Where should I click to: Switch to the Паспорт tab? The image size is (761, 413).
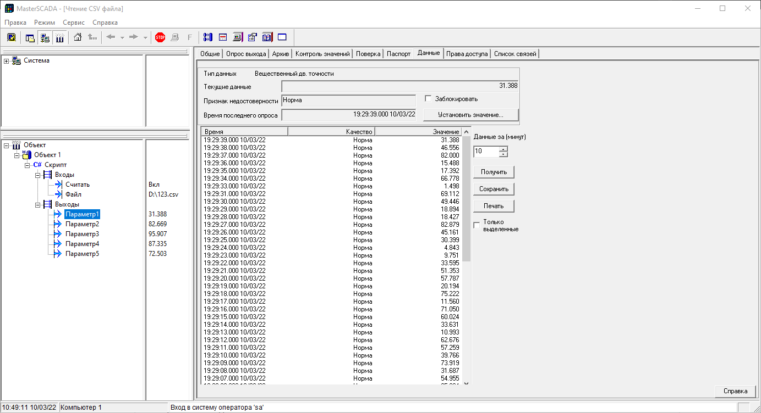point(399,54)
